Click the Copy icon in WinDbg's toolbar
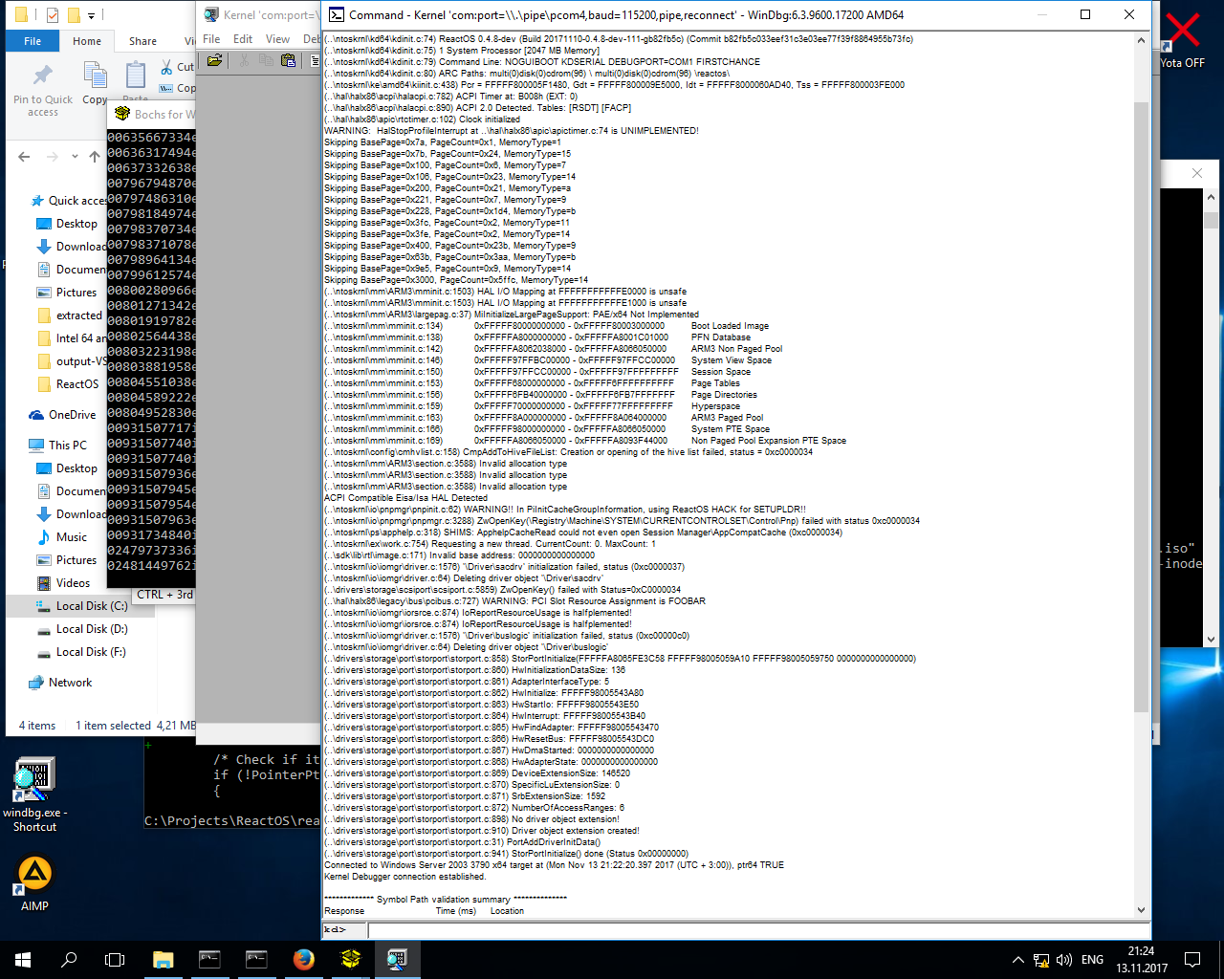The image size is (1224, 979). [x=267, y=59]
